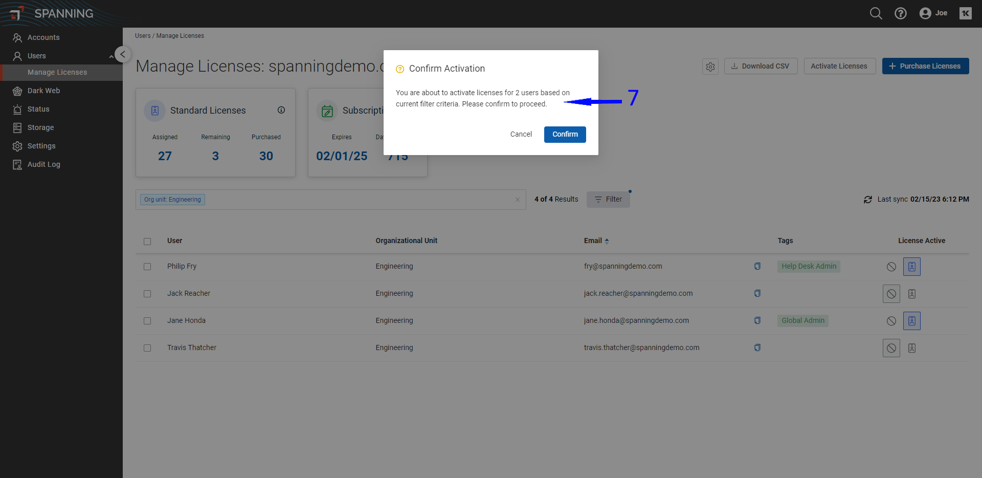Image resolution: width=982 pixels, height=478 pixels.
Task: Deactivate license for Philip Fry
Action: pyautogui.click(x=891, y=267)
